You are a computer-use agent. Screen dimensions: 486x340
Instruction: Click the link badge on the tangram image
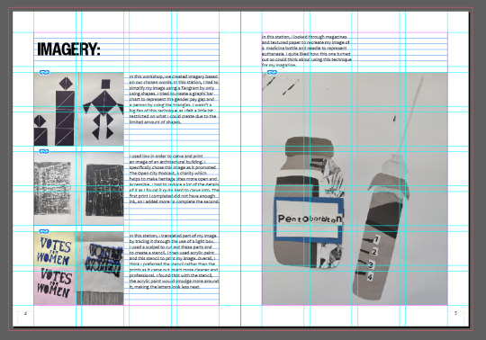[44, 73]
